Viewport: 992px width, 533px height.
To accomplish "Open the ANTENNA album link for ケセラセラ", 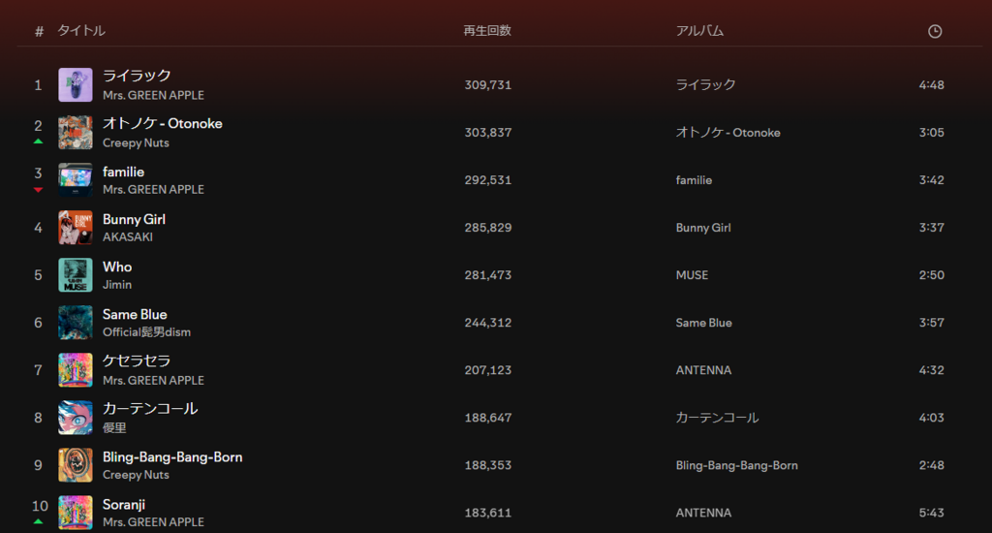I will click(703, 369).
